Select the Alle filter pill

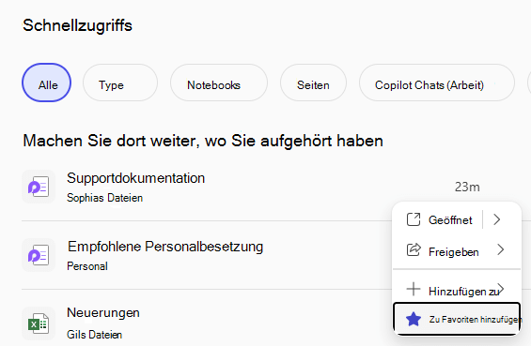[x=46, y=83]
